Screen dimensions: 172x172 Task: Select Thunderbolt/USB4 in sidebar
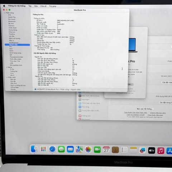coord(16,57)
